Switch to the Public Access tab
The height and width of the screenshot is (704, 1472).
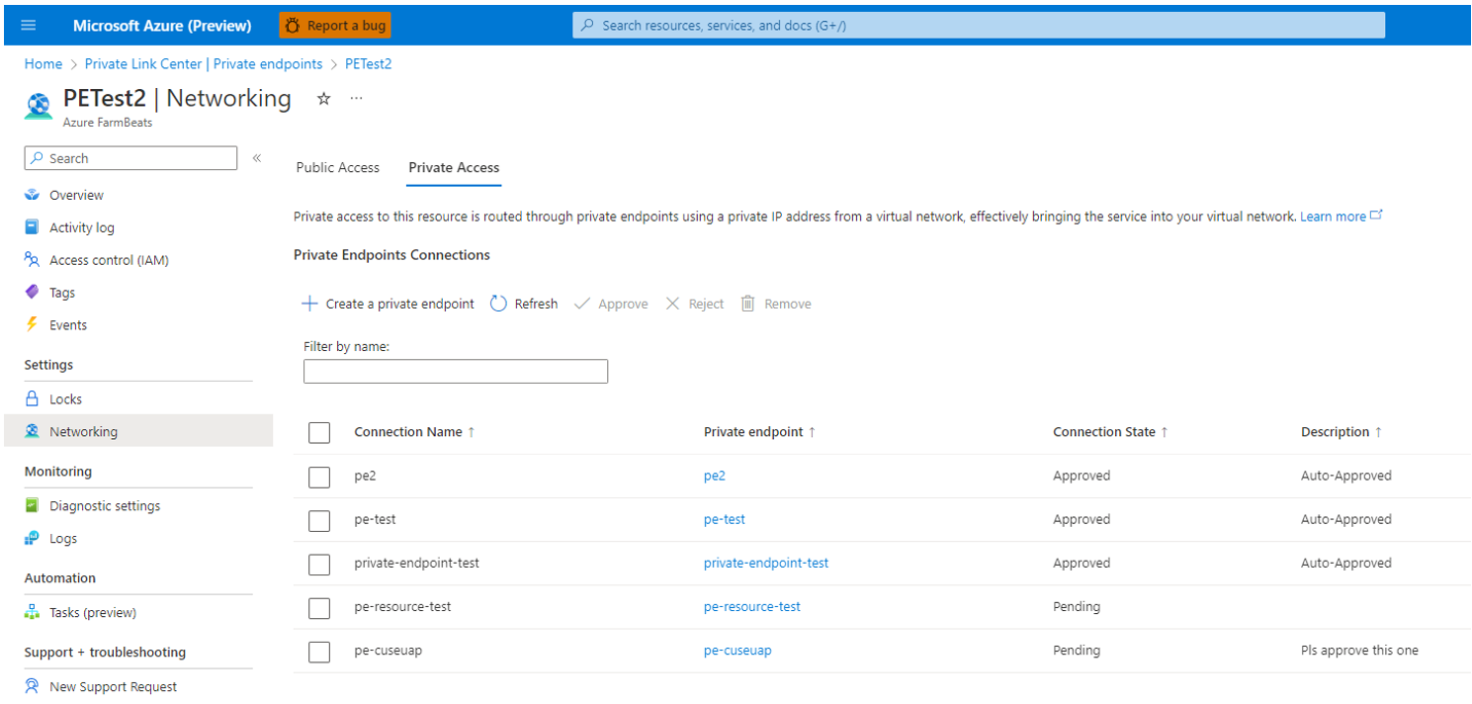coord(337,167)
